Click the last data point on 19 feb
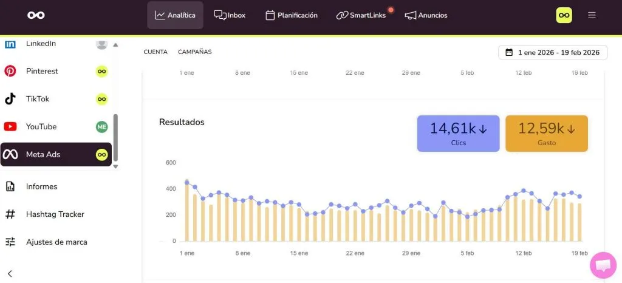This screenshot has height=283, width=622. click(x=579, y=197)
